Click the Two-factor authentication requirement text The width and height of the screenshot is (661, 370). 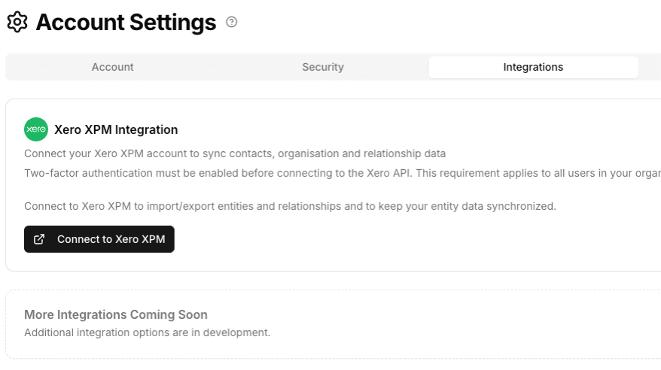343,173
